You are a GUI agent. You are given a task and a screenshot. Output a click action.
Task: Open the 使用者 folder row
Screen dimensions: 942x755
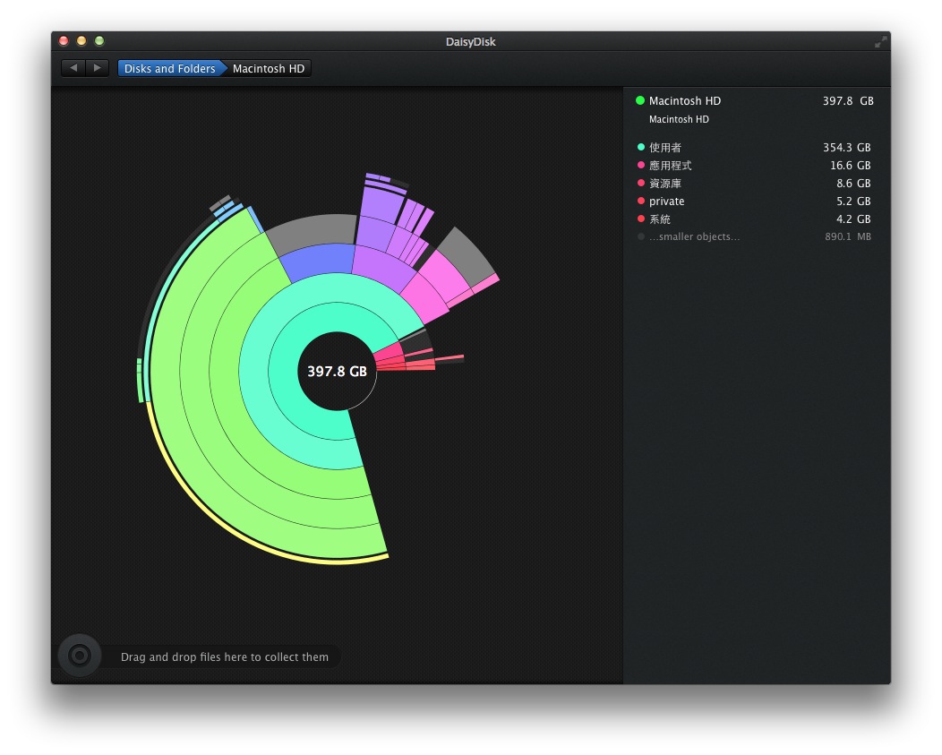click(754, 147)
